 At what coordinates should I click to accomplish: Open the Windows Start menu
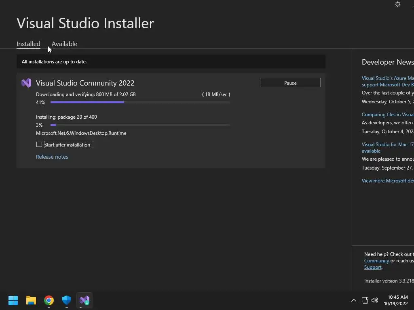(13, 300)
